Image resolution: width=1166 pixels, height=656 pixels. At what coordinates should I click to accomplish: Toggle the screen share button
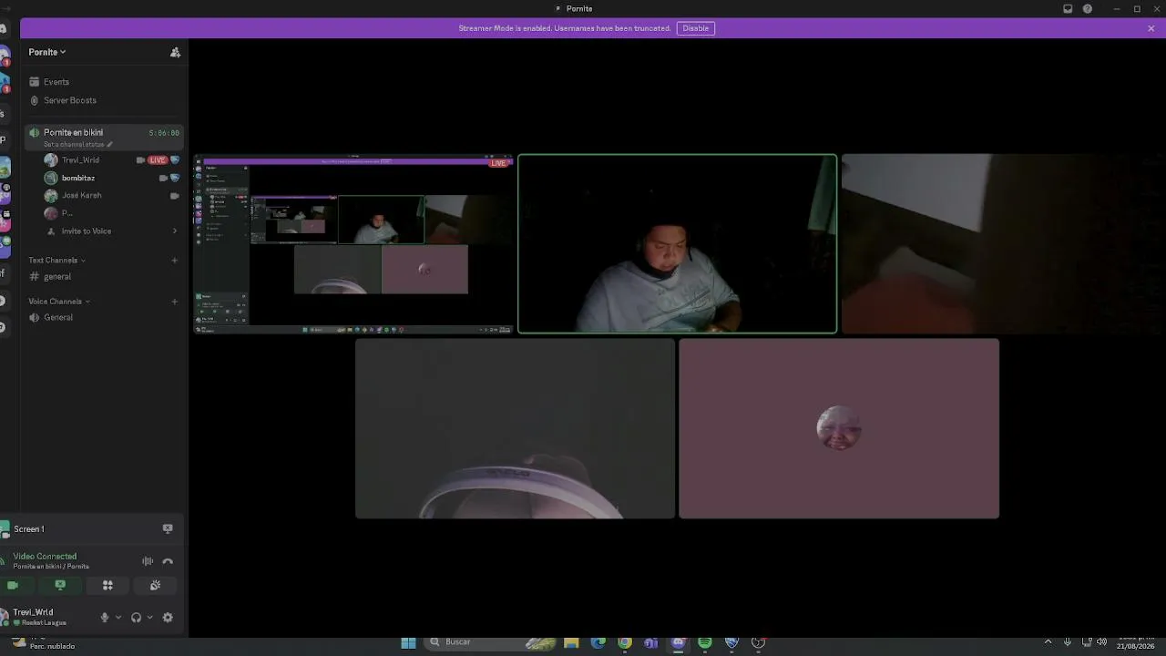60,585
